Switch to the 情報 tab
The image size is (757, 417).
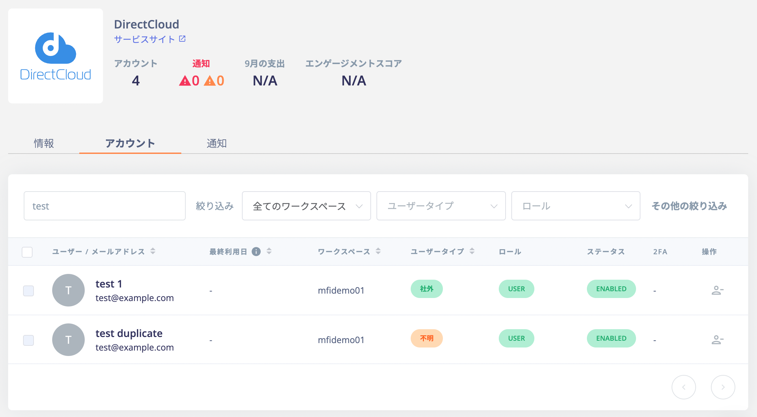pyautogui.click(x=44, y=143)
